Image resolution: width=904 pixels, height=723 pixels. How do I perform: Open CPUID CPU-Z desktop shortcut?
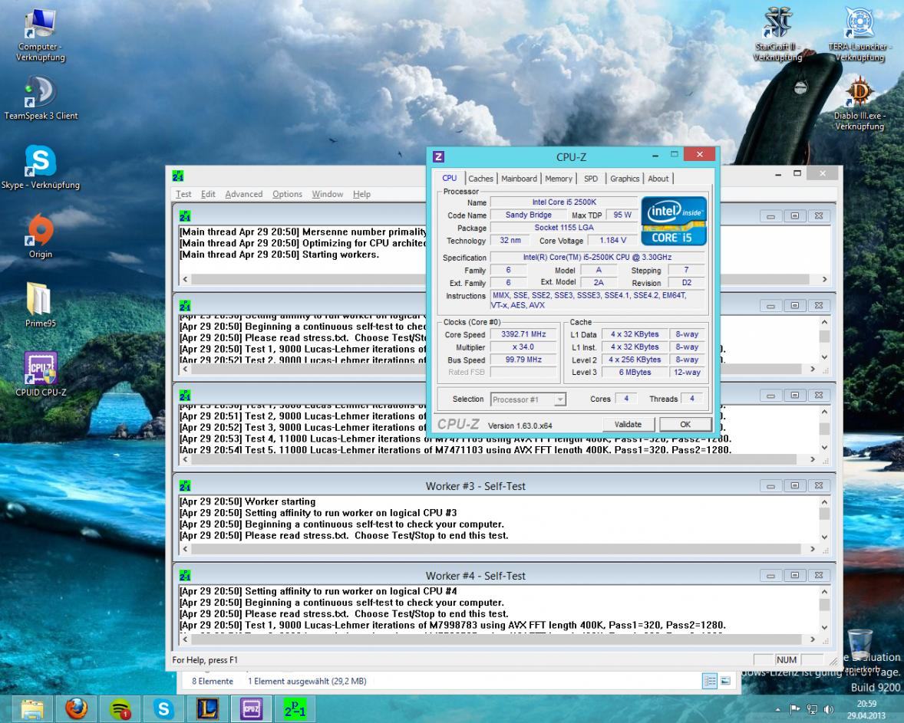[x=41, y=374]
